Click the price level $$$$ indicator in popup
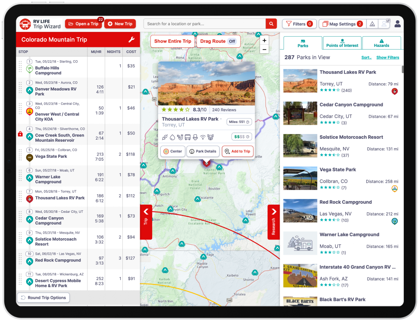Viewport: 418px width, 321px height. point(241,137)
